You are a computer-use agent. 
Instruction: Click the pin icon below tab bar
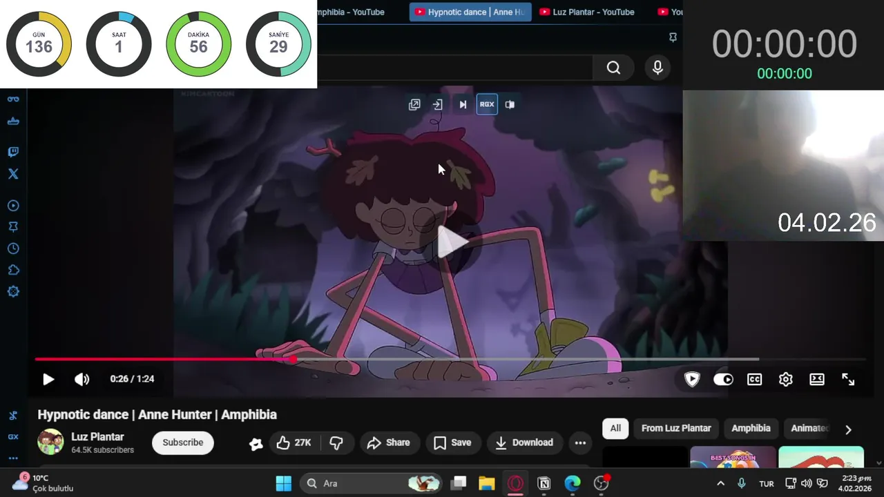tap(673, 37)
